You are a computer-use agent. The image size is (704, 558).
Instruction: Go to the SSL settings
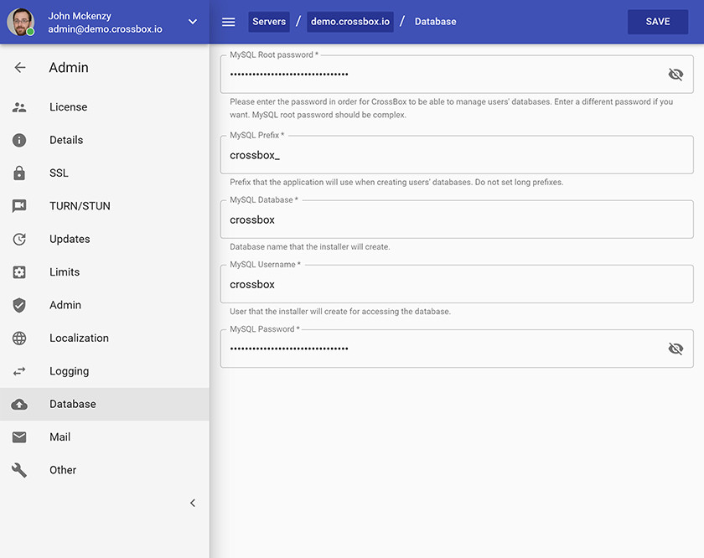[105, 173]
